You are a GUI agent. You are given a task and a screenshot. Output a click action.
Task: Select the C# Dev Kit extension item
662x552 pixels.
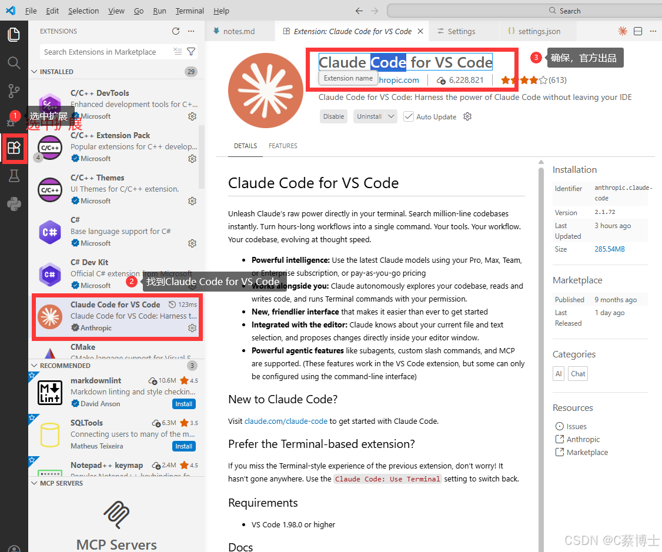117,273
